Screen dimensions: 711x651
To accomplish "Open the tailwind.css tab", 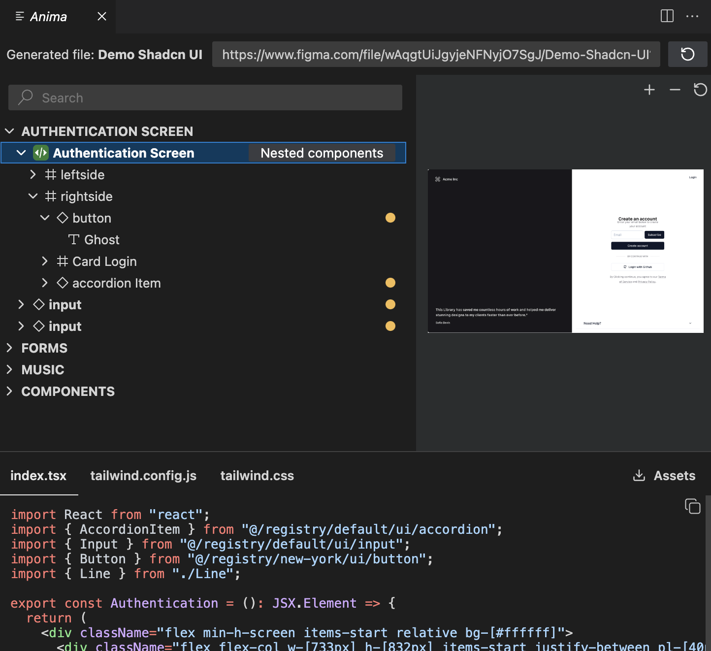I will pos(257,476).
